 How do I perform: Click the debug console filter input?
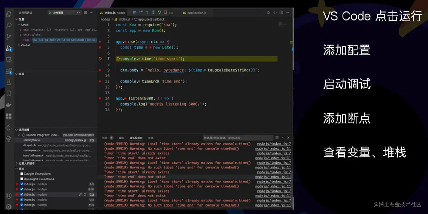point(238,138)
